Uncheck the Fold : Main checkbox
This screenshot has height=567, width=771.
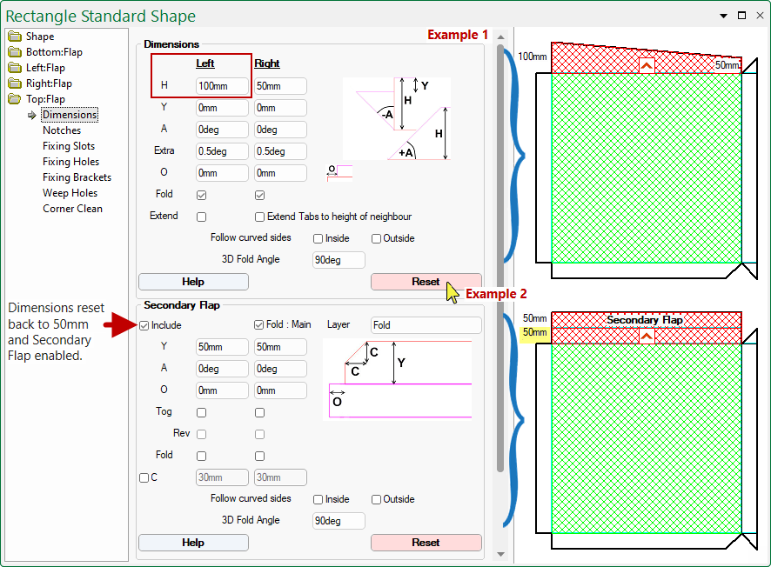[258, 324]
